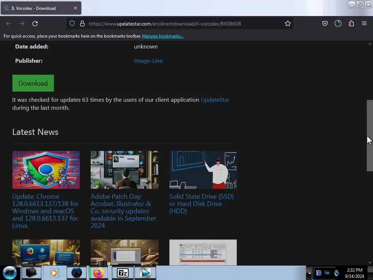The image size is (373, 280).
Task: Switch to Firefox in the taskbar
Action: click(x=99, y=273)
